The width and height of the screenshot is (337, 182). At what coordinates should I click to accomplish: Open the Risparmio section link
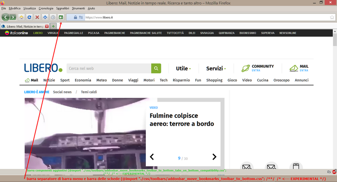coord(181,80)
